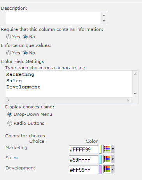Select Yes for require column information
This screenshot has width=142, height=180.
[x=9, y=37]
